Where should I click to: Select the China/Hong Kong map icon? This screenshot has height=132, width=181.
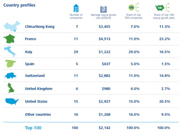(12, 26)
